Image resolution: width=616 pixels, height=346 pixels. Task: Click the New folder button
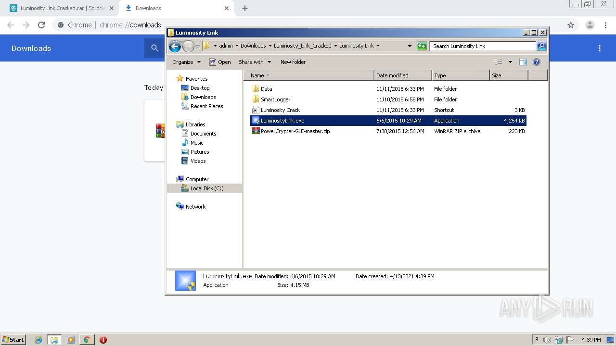tap(293, 62)
